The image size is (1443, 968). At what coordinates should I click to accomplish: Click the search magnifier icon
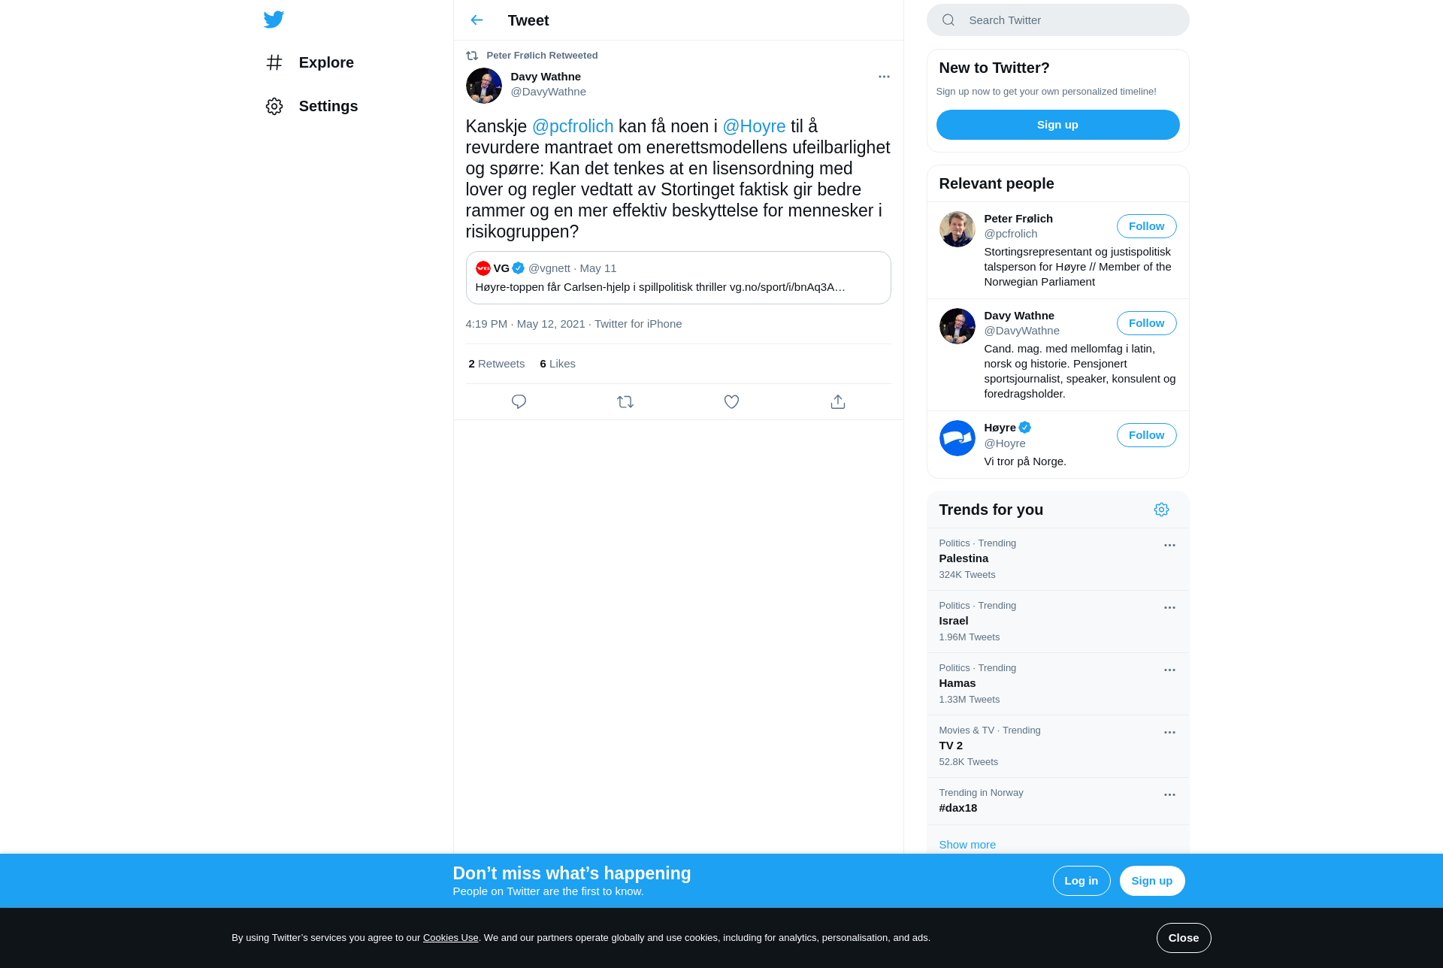click(948, 20)
